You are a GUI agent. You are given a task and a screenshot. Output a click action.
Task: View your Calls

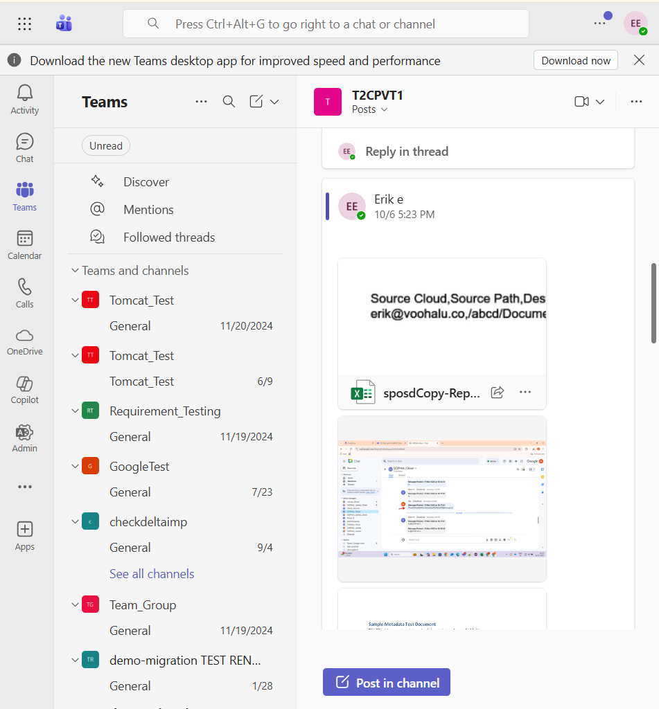click(24, 292)
